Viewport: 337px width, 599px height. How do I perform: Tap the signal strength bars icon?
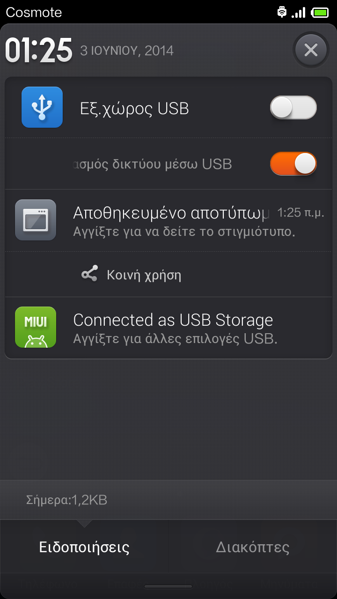299,12
